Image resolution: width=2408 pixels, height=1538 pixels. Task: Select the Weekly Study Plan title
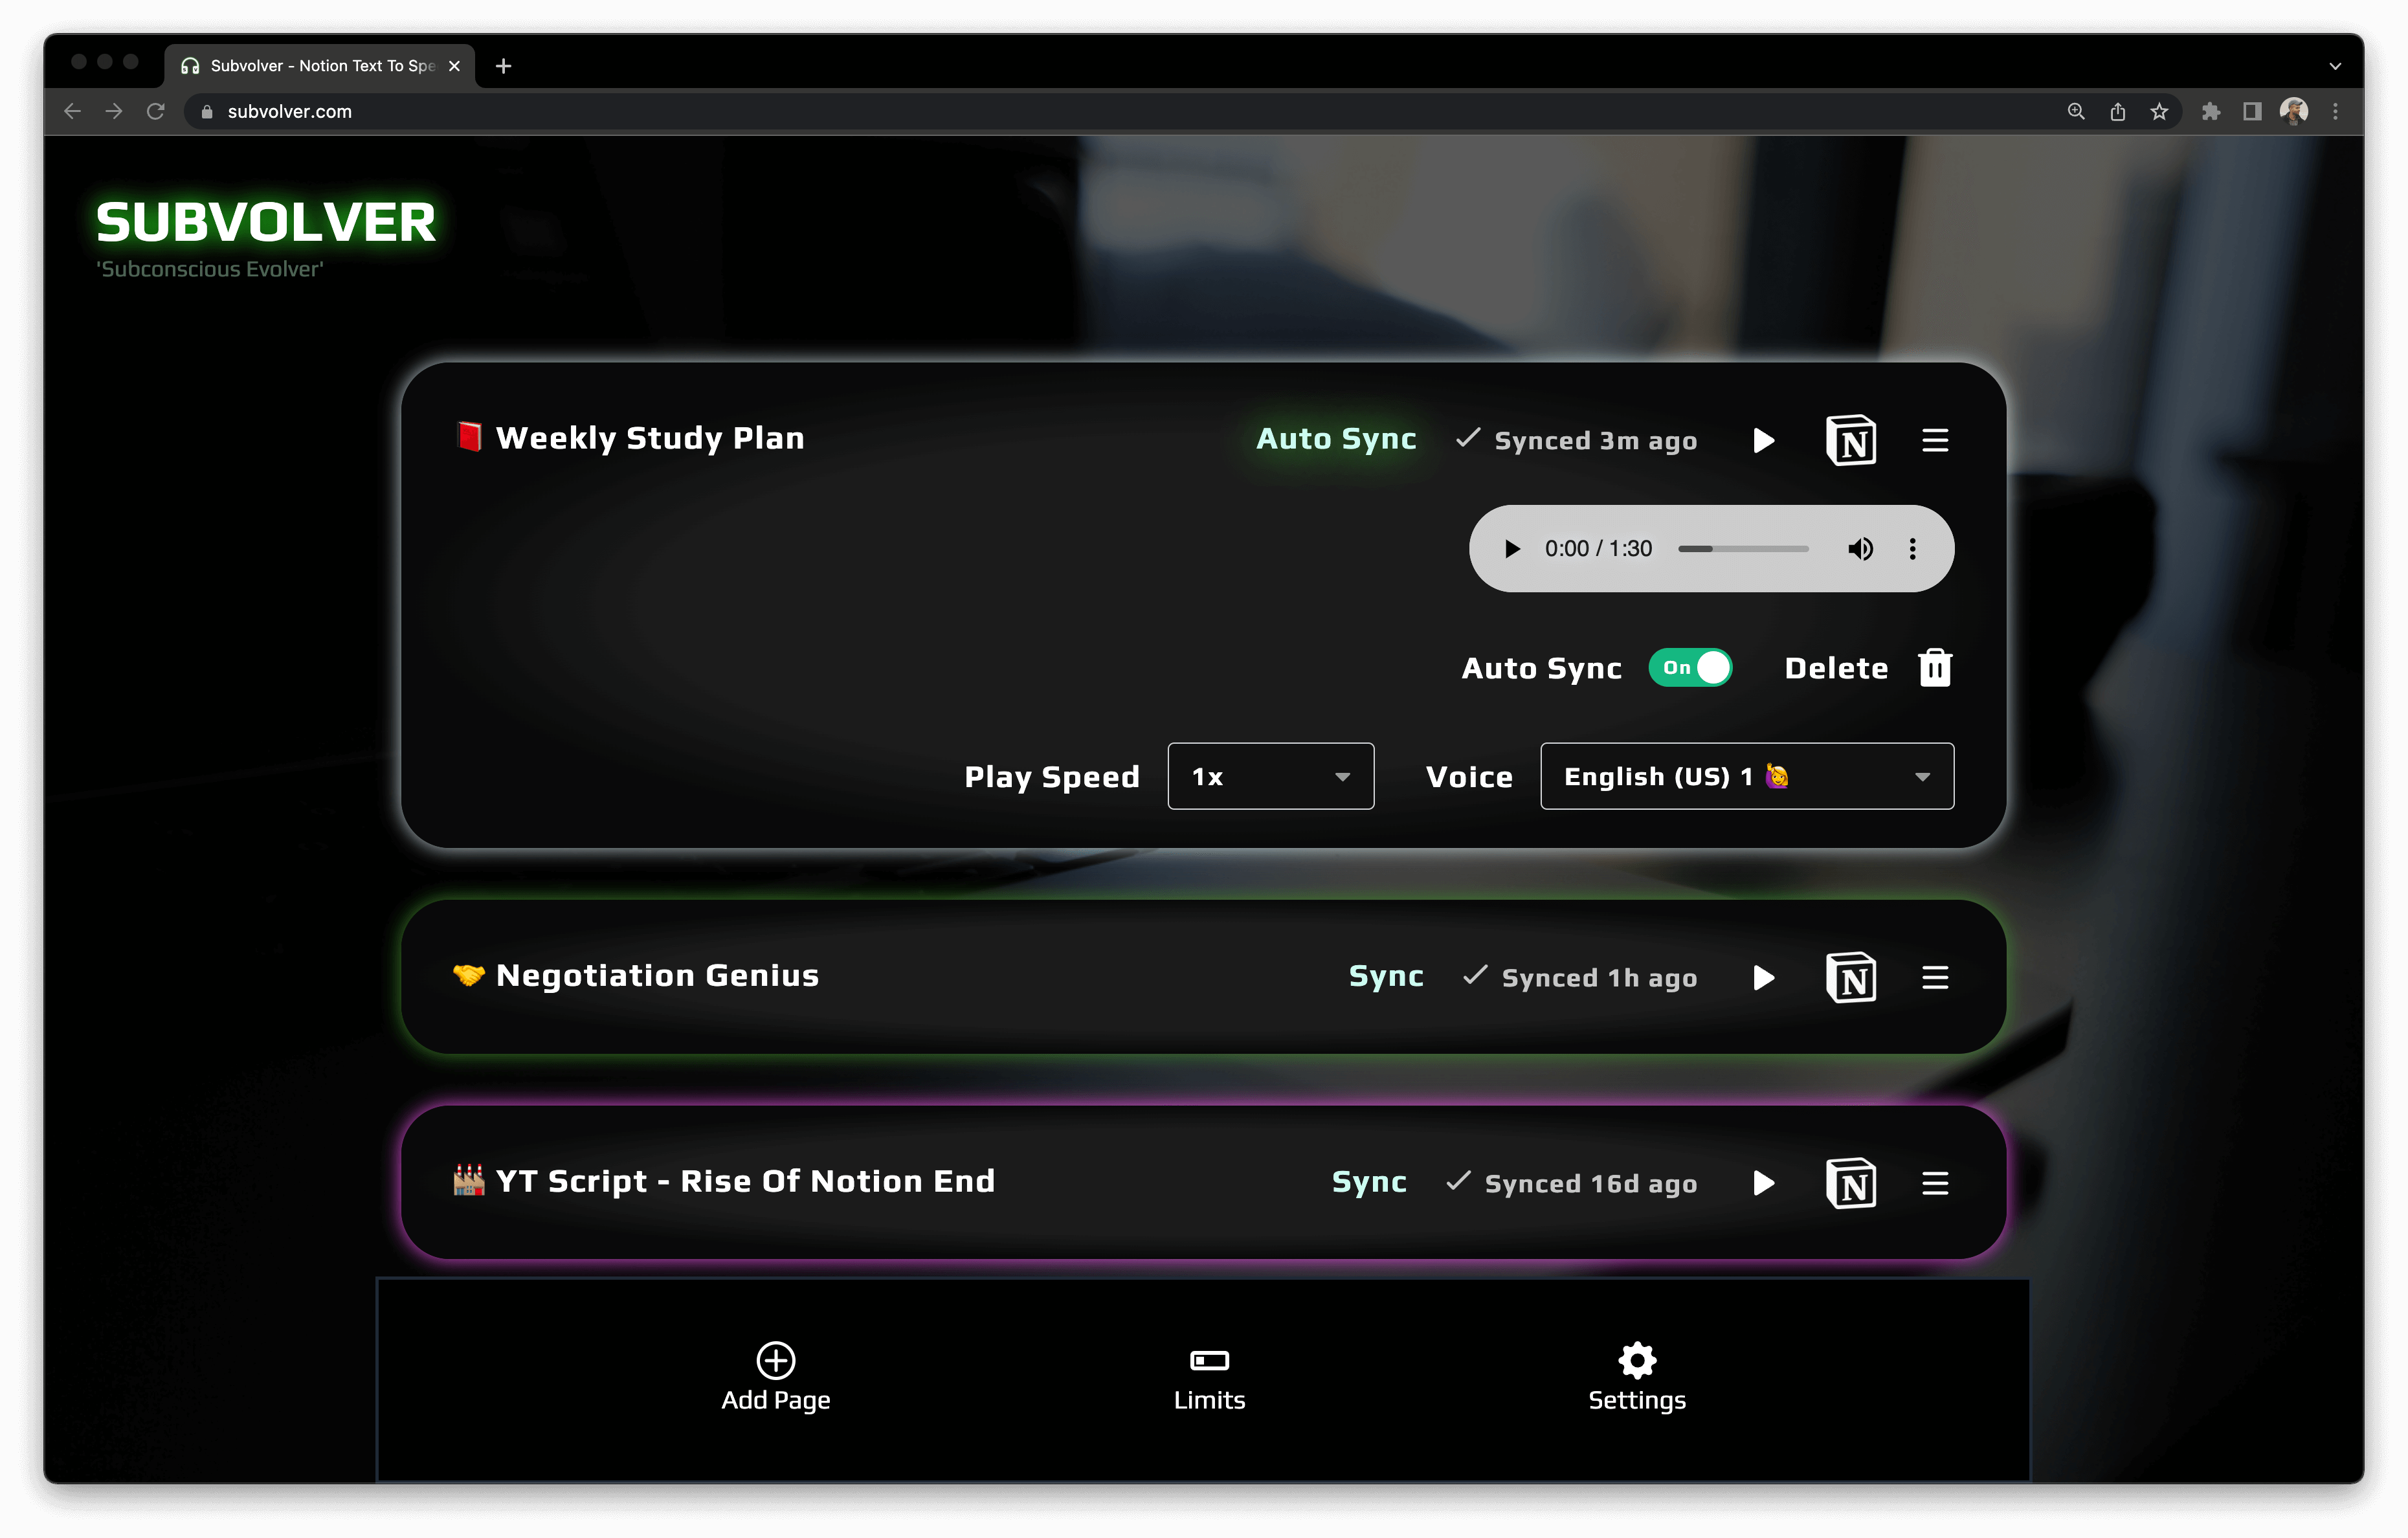650,438
